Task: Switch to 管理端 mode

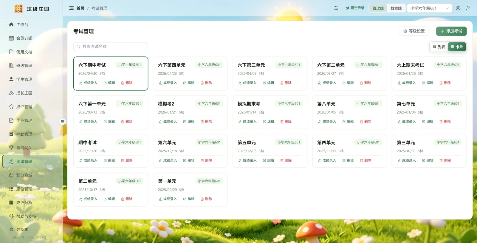Action: [x=378, y=8]
